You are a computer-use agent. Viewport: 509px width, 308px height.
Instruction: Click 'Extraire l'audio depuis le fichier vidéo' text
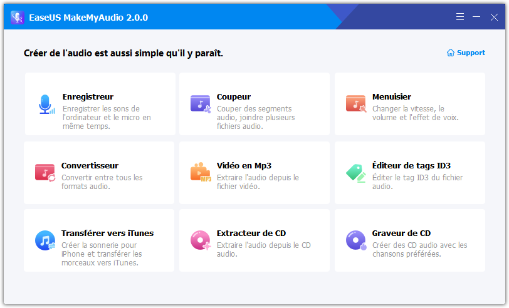258,182
